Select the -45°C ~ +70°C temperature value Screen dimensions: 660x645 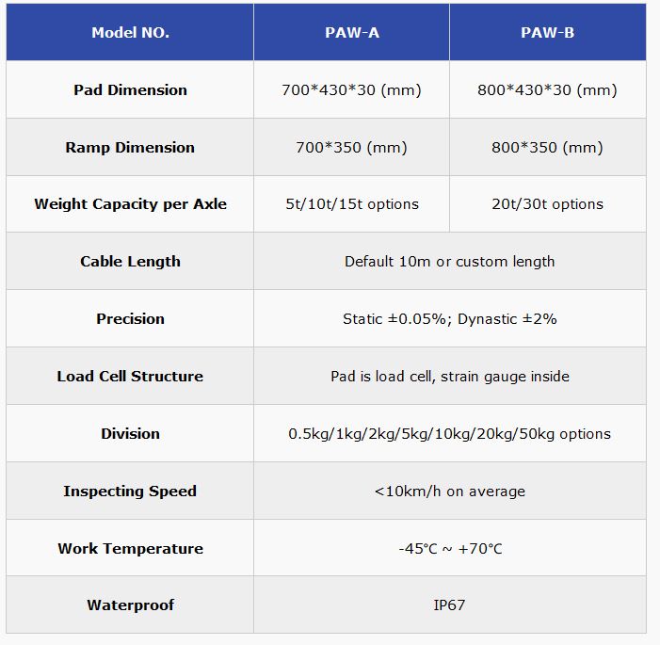coord(449,549)
